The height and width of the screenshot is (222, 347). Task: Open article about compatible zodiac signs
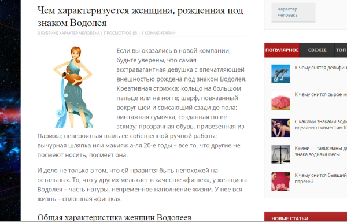click(x=320, y=125)
